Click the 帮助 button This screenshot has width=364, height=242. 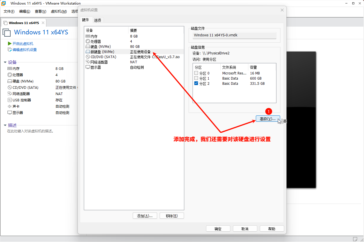coord(272,229)
